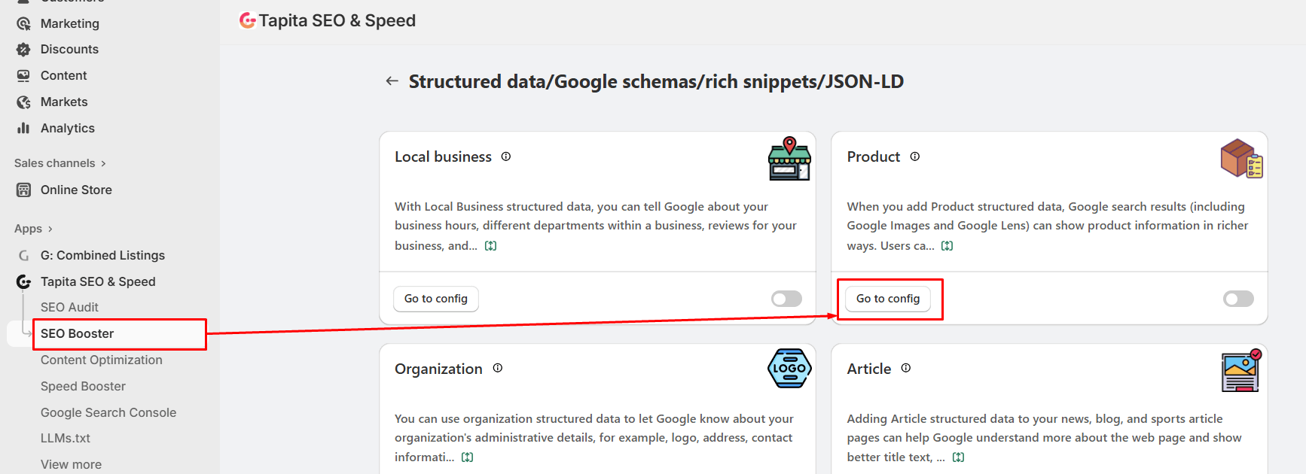Click the Discounts percent badge icon
The width and height of the screenshot is (1306, 474).
(23, 50)
